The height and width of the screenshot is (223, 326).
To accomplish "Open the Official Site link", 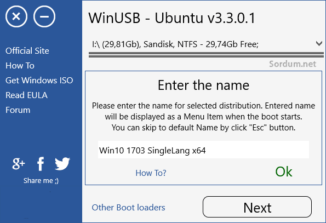I will coord(27,51).
